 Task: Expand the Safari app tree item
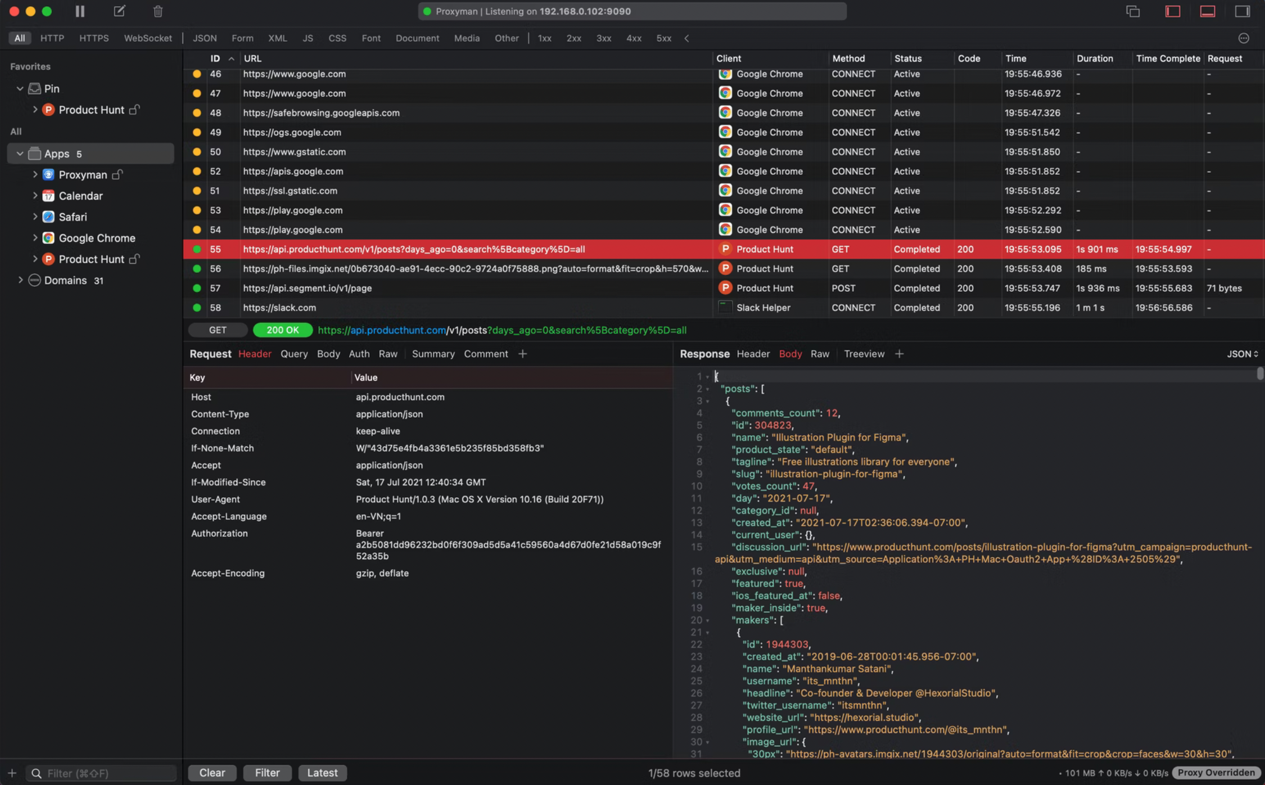tap(35, 217)
